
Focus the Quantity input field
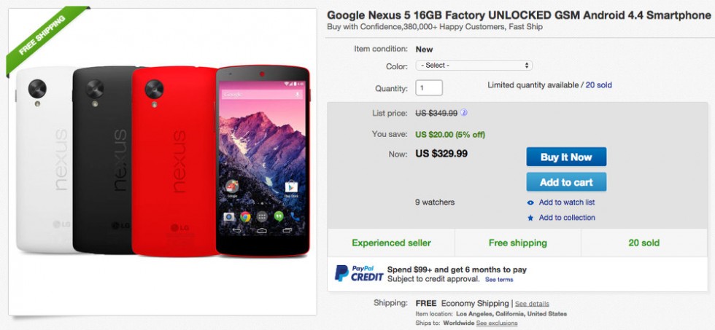coord(429,88)
